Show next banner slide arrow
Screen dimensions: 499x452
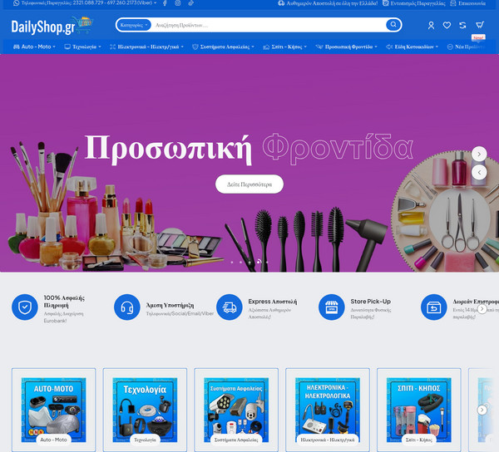(x=479, y=155)
